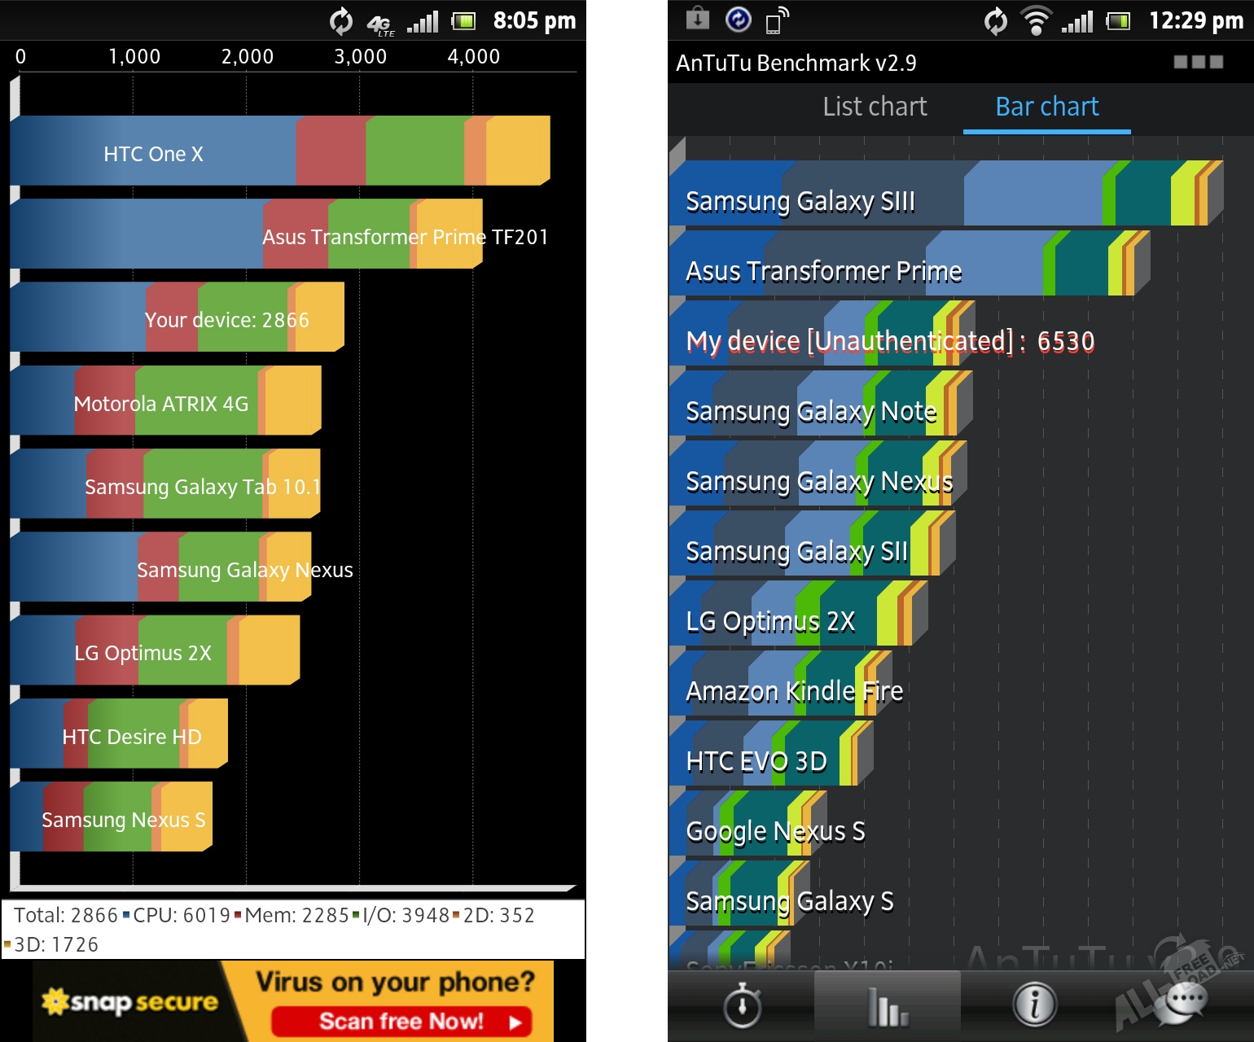Tap the Samsung Galaxy SIII benchmark bar
This screenshot has height=1042, width=1254.
[945, 195]
